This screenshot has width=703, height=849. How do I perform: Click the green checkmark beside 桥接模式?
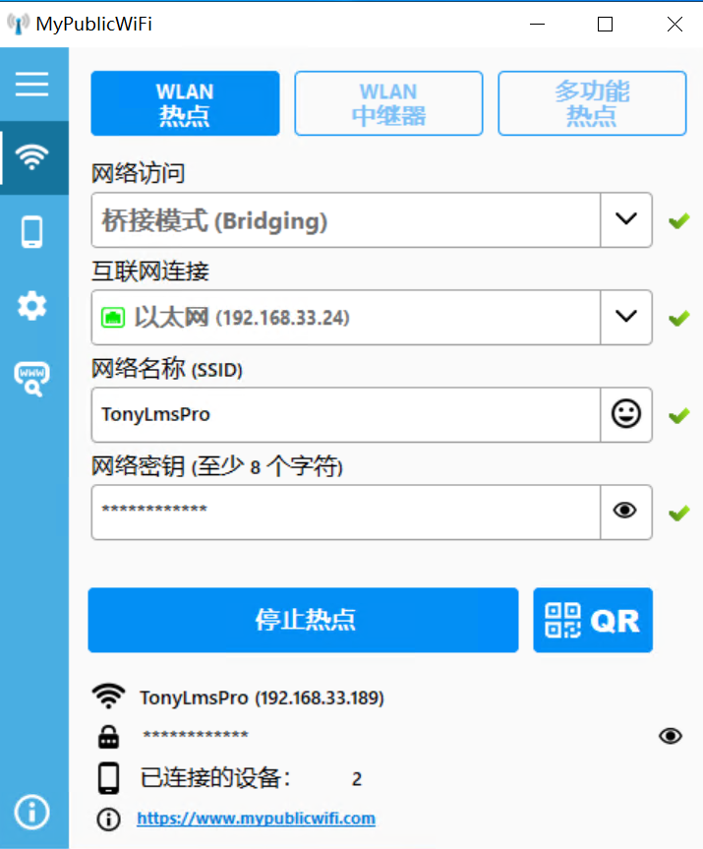[x=678, y=221]
